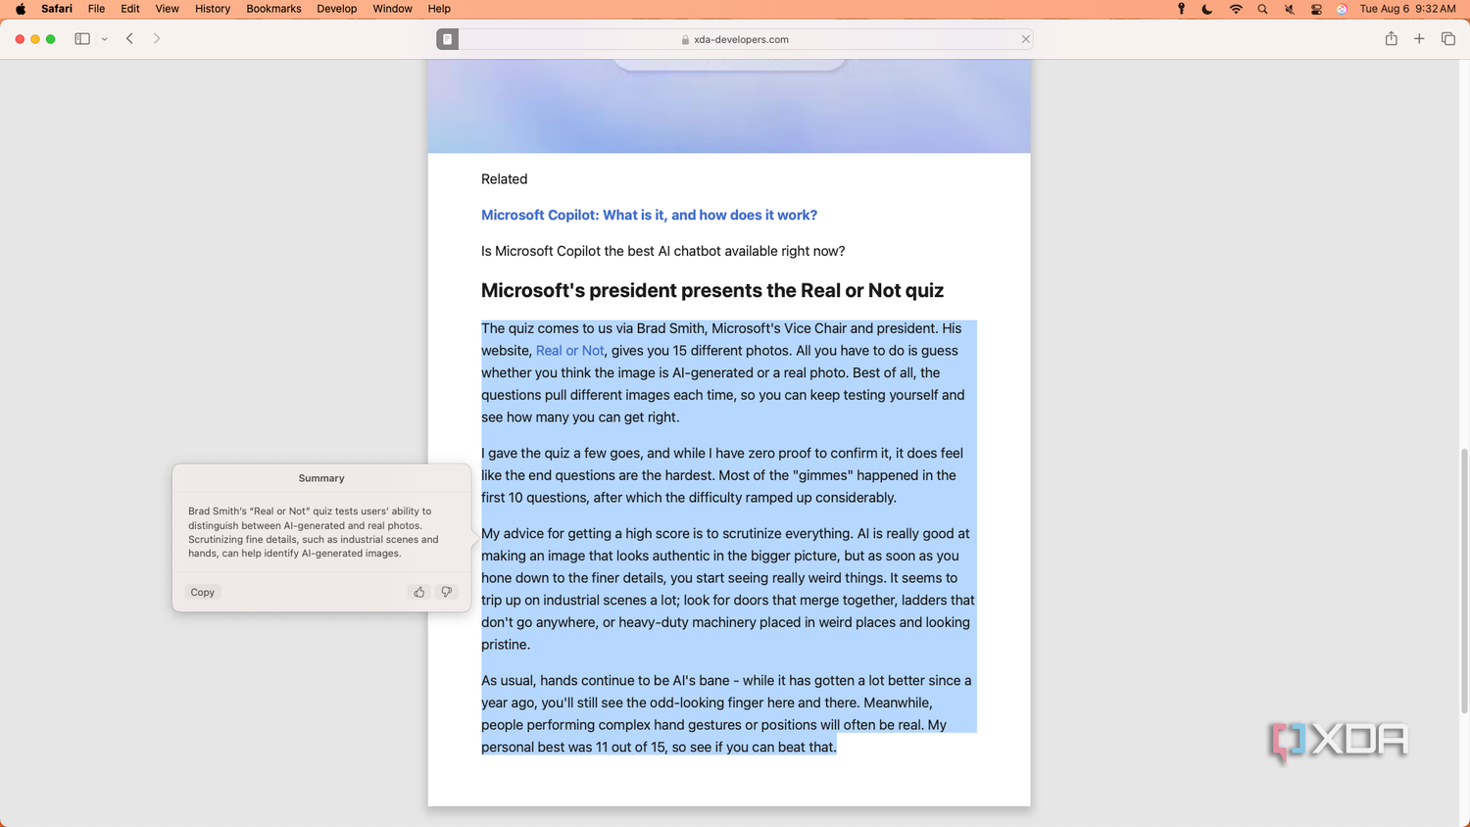Screen dimensions: 1470x827
Task: Give the summary a thumbs up
Action: [x=419, y=592]
